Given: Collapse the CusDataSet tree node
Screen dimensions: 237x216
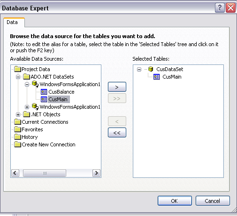Looking at the screenshot, I should pyautogui.click(x=139, y=69).
